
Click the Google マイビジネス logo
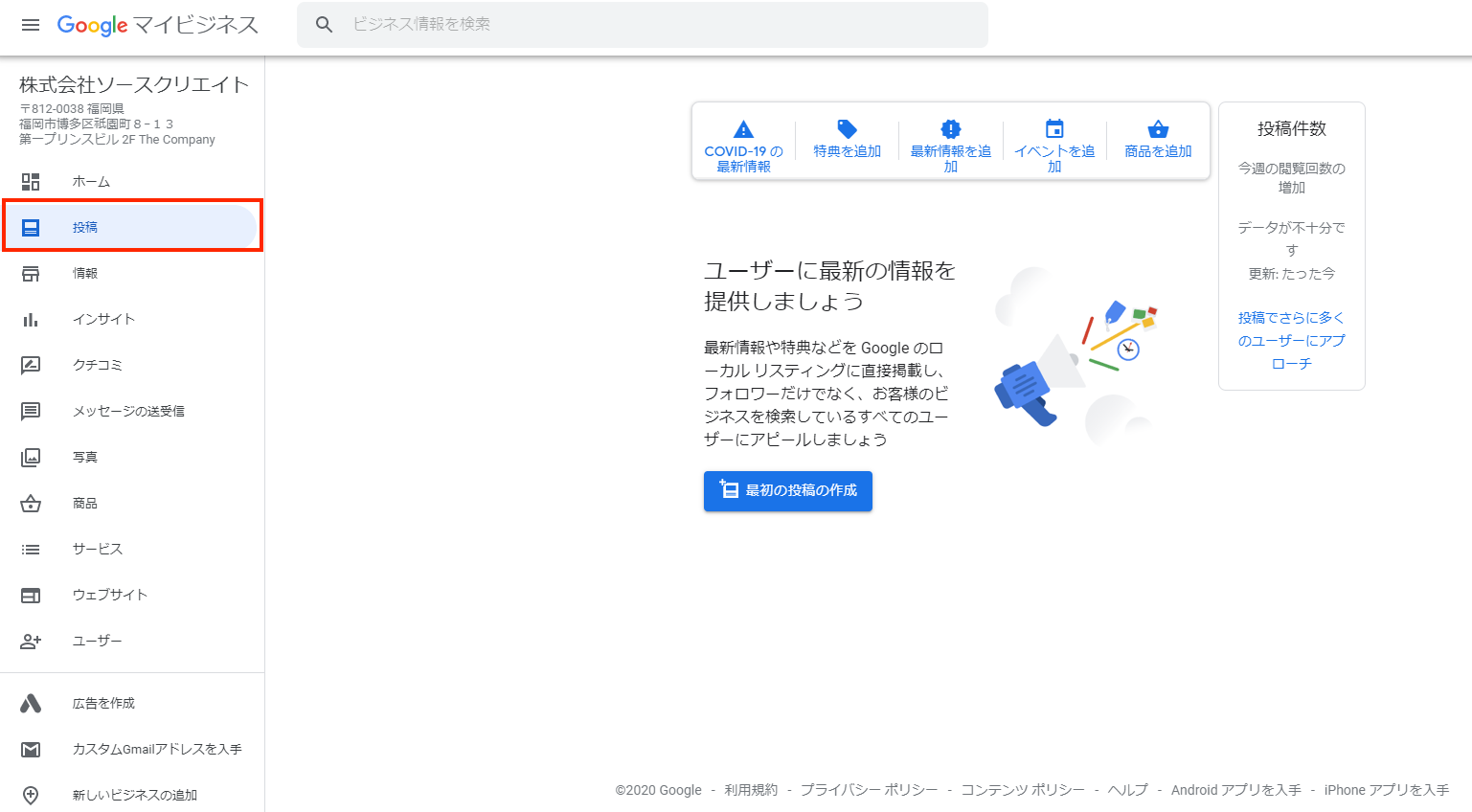[158, 25]
